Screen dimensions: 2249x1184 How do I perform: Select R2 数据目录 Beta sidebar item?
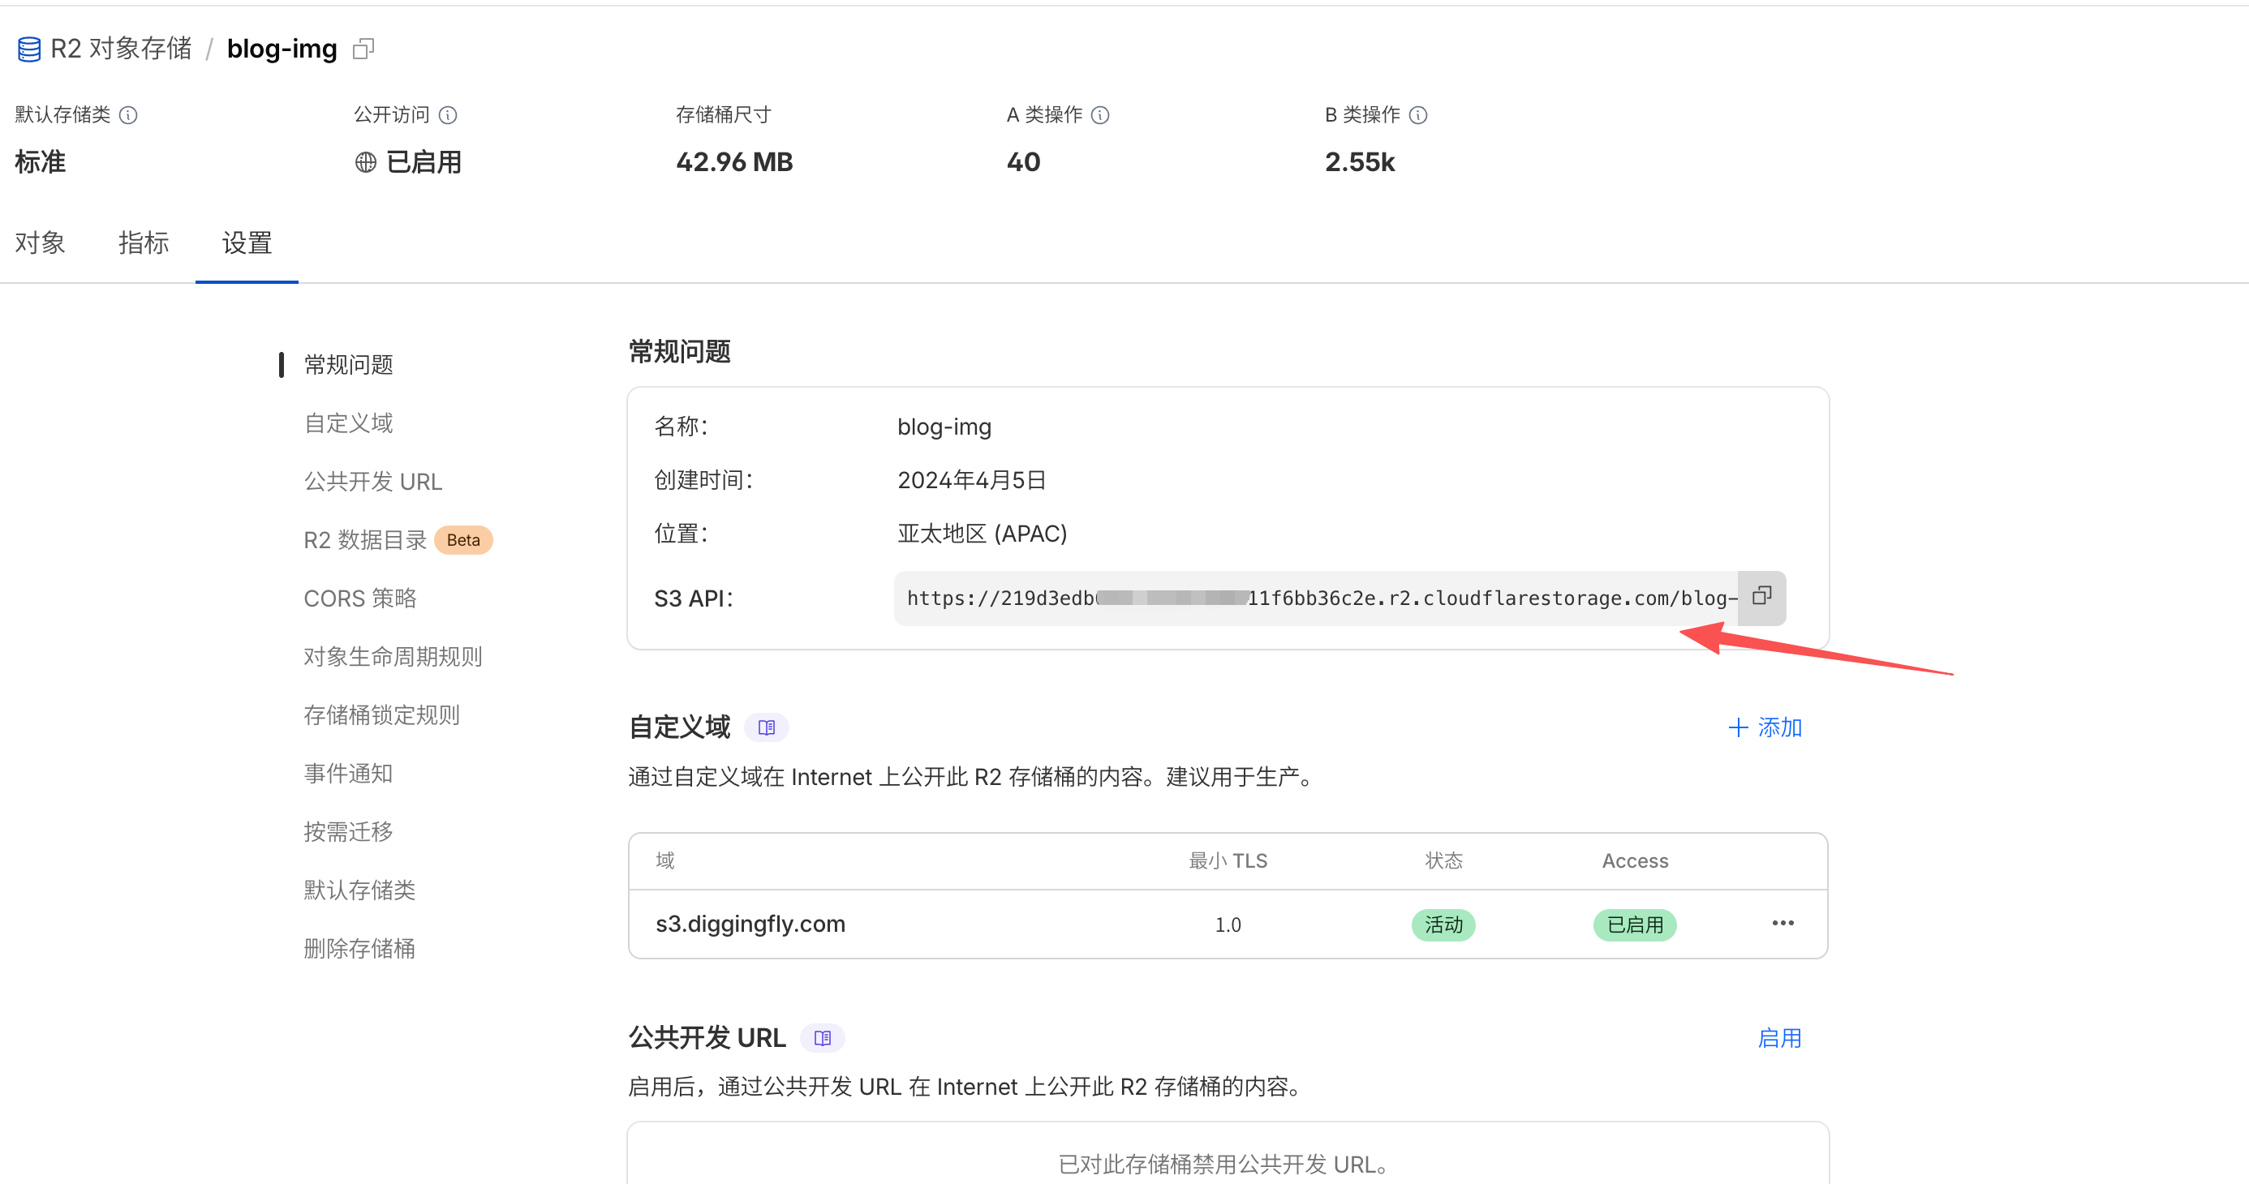[x=365, y=540]
